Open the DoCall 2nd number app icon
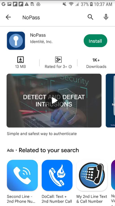The width and height of the screenshot is (115, 206). [57, 175]
